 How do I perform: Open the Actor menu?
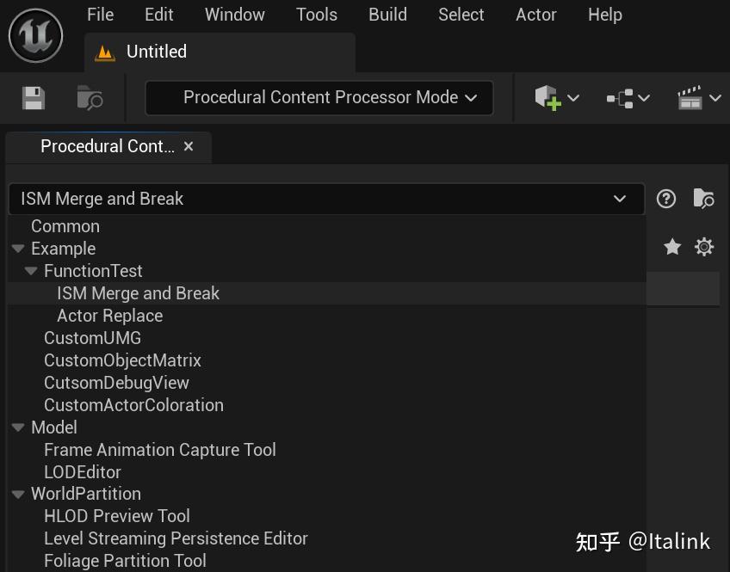tap(535, 15)
